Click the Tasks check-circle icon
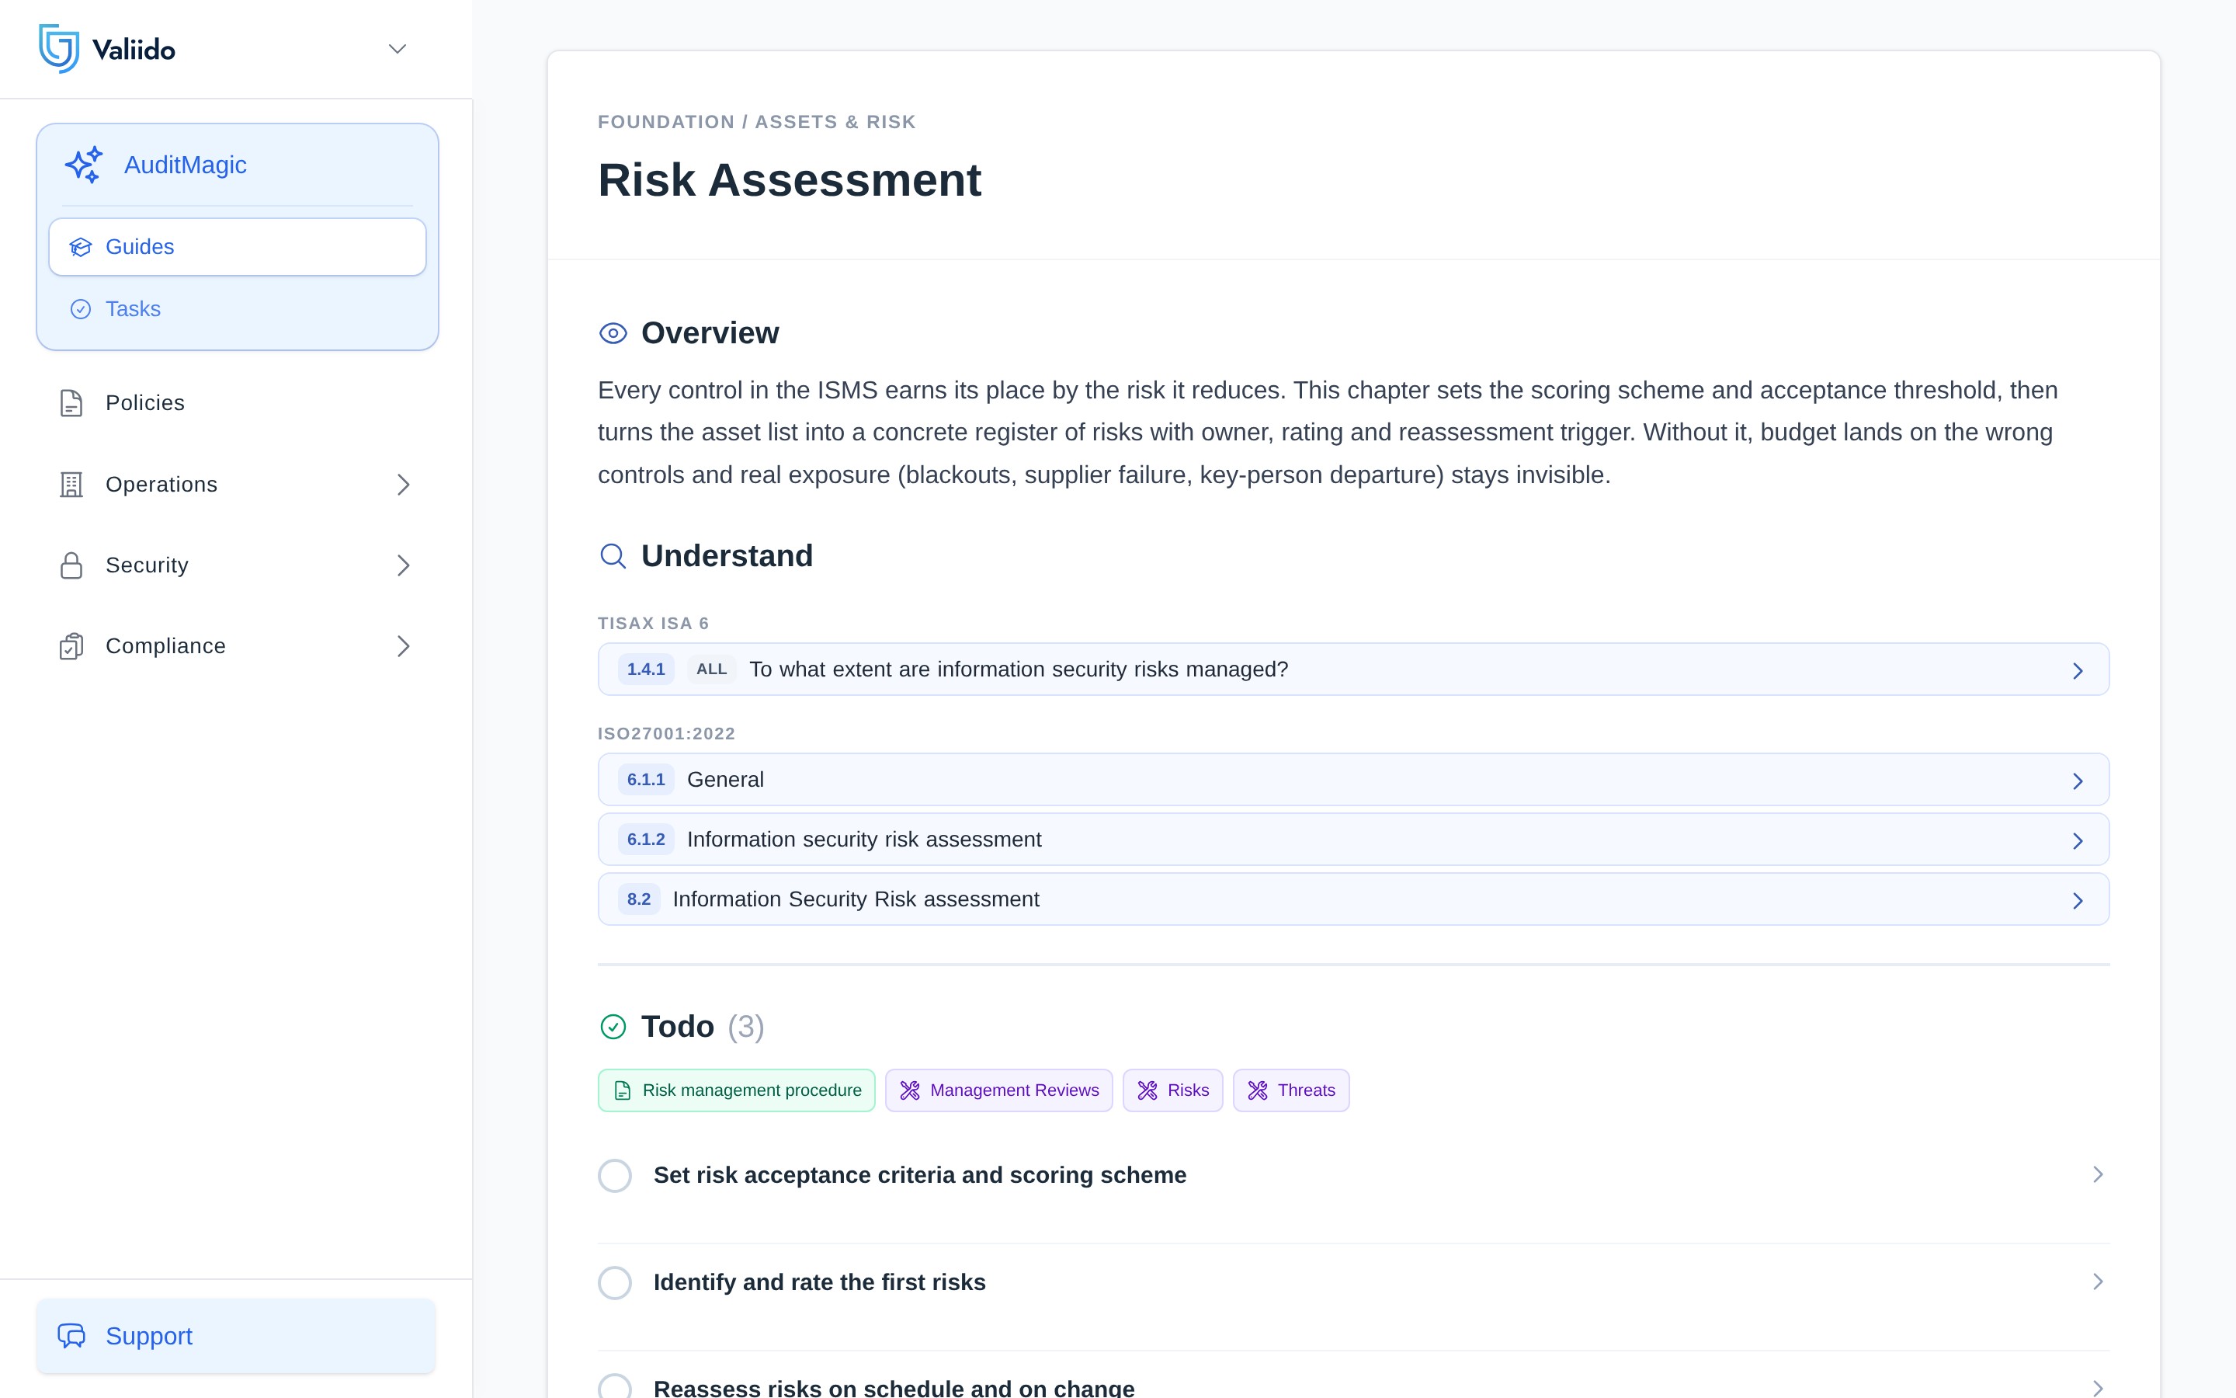The height and width of the screenshot is (1398, 2236). pos(81,309)
